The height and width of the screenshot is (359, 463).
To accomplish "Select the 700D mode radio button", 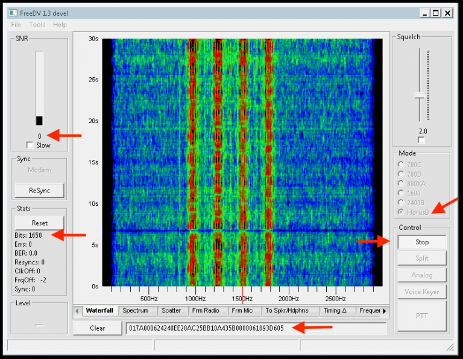I will point(401,174).
